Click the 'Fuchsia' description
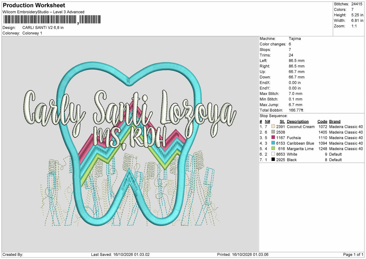 click(x=294, y=137)
